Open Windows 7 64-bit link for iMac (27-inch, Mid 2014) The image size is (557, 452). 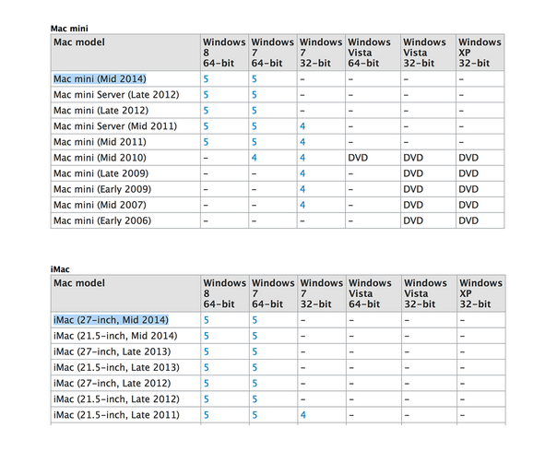tap(255, 320)
